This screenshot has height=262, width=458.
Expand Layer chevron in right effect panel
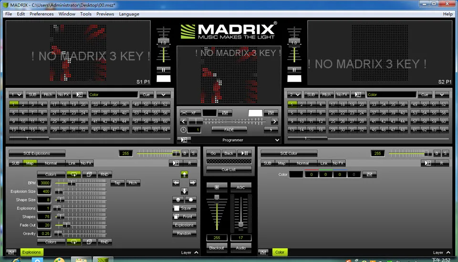(448, 252)
